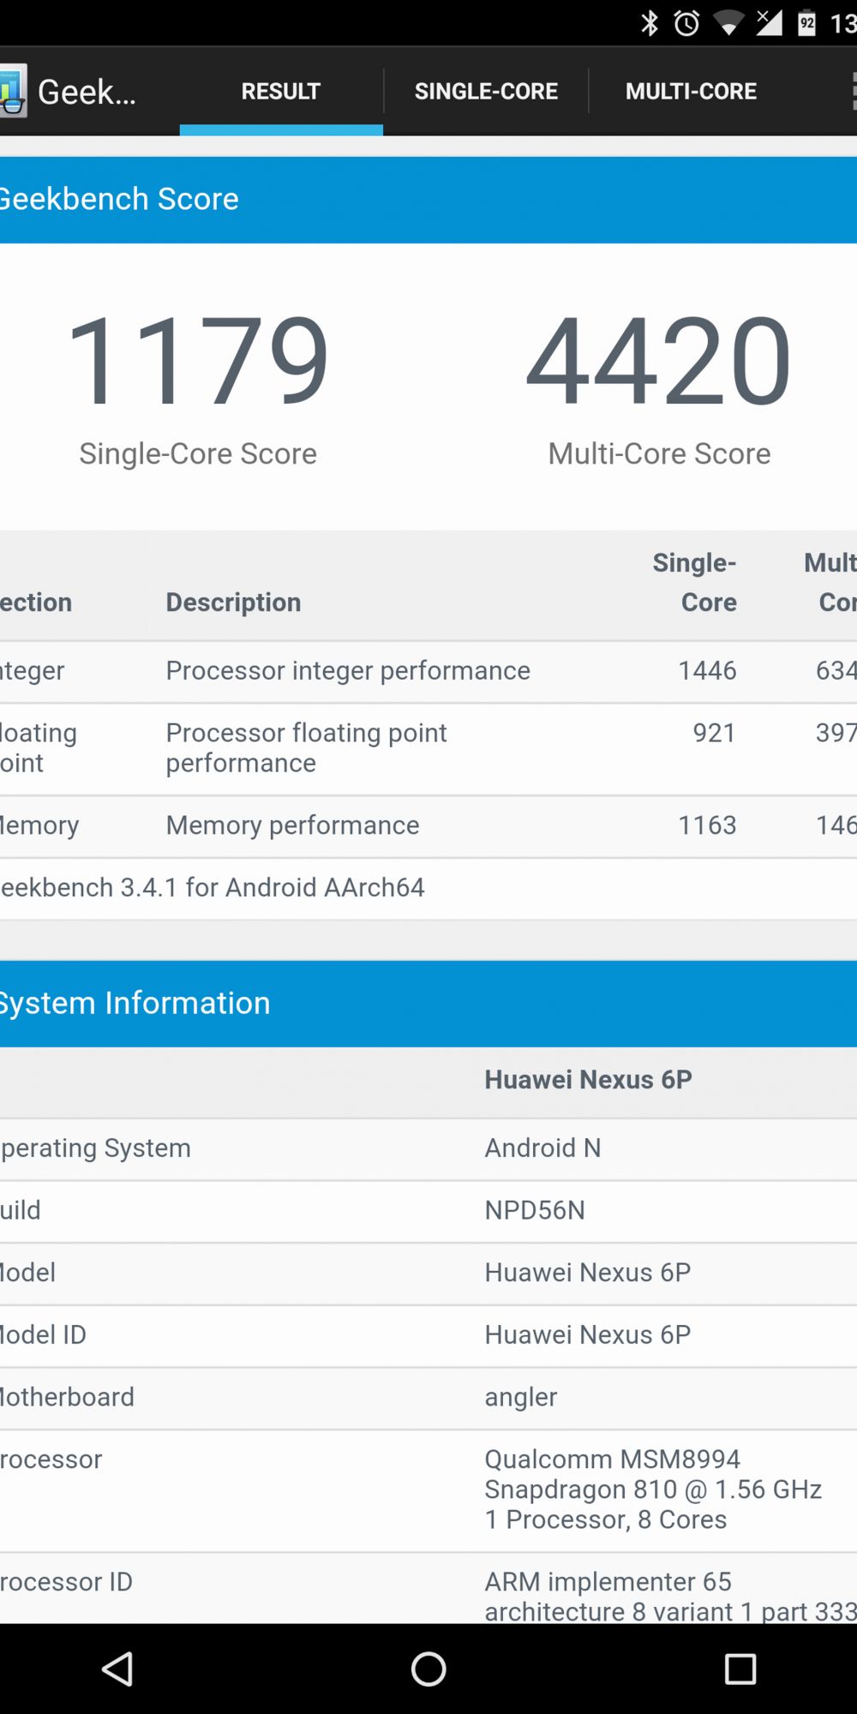This screenshot has height=1714, width=857.
Task: Tap the Android home navigation button
Action: pyautogui.click(x=428, y=1669)
